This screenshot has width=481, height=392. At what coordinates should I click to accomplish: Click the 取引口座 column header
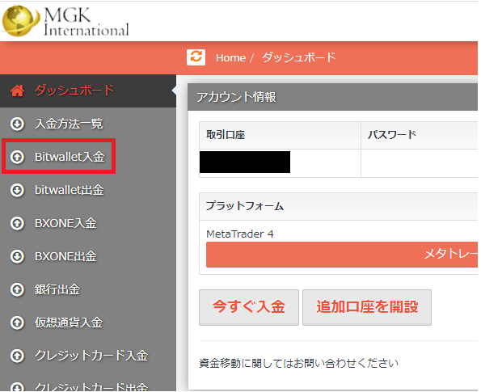pos(280,135)
